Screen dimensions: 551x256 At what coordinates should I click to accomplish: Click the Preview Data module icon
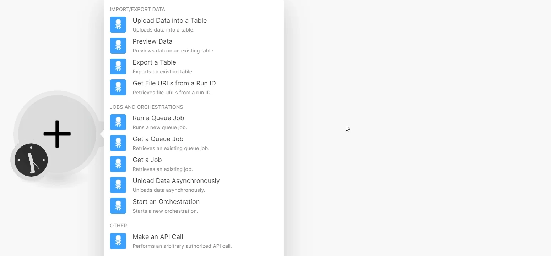pyautogui.click(x=118, y=45)
